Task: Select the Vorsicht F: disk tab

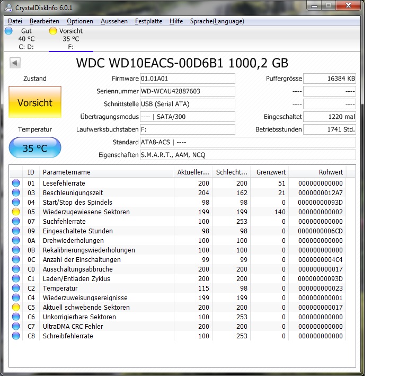Action: point(71,39)
